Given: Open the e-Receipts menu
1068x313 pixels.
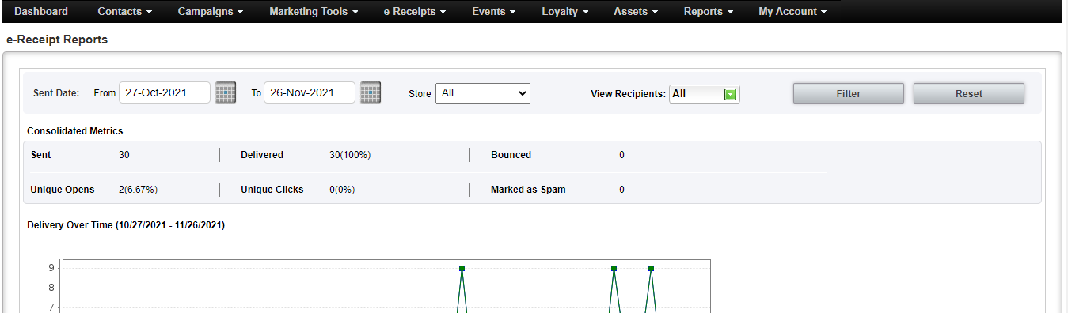Looking at the screenshot, I should (415, 11).
